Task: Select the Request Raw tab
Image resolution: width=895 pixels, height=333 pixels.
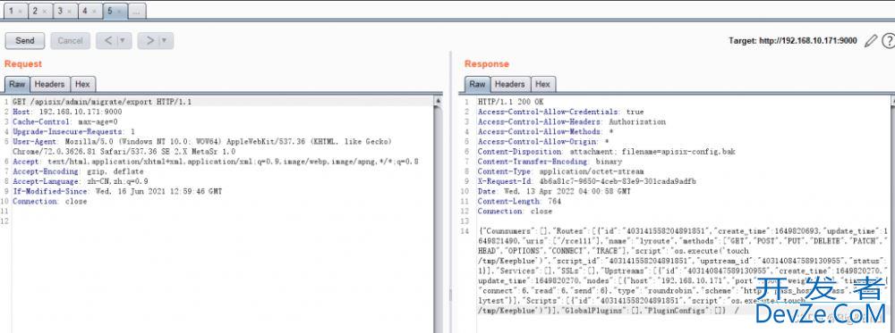Action: pyautogui.click(x=17, y=84)
